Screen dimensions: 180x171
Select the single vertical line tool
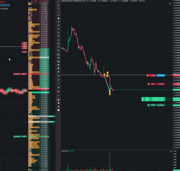58,12
